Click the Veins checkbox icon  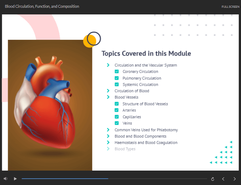pyautogui.click(x=116, y=123)
